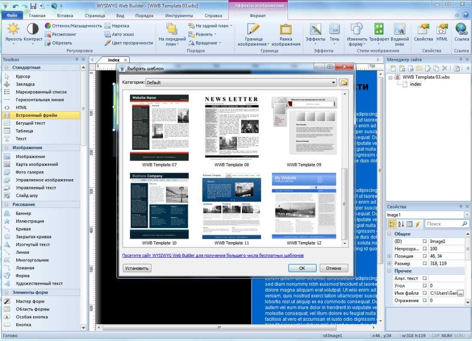Open the HTML ribbon button
The width and height of the screenshot is (472, 341).
tap(442, 33)
